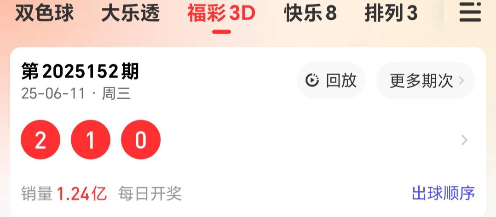Screen dimensions: 496x217
Task: Expand draw details via the row chevron
Action: tap(464, 140)
